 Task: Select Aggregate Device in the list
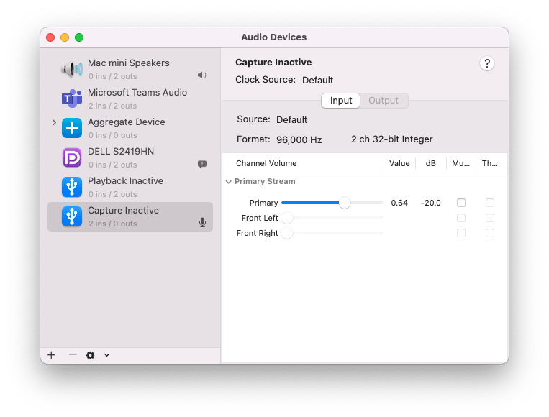point(130,128)
